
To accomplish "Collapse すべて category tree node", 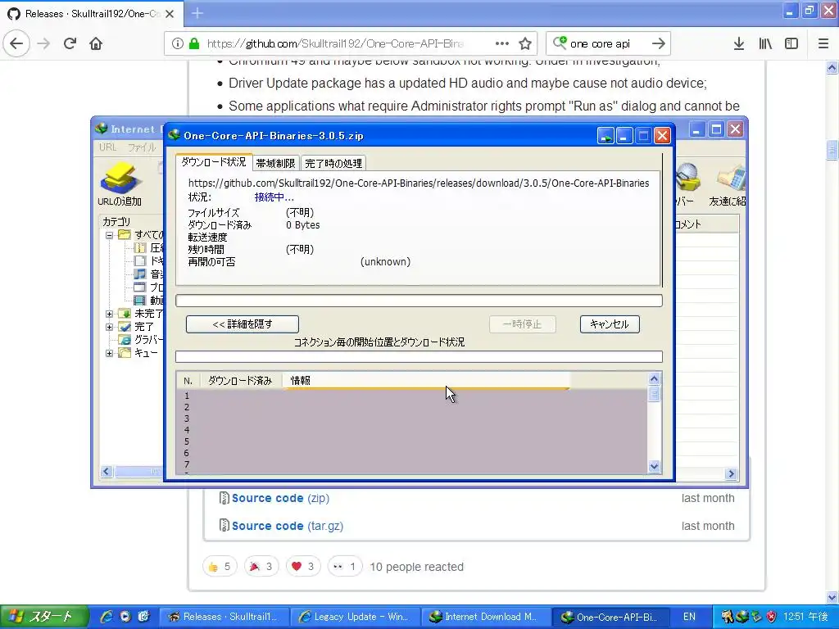I will click(109, 235).
